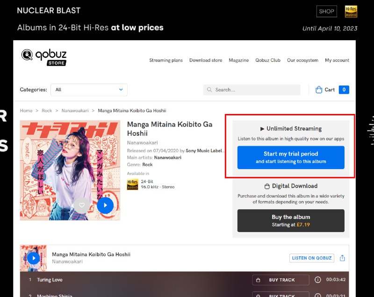Click Buy the album button

pyautogui.click(x=291, y=220)
